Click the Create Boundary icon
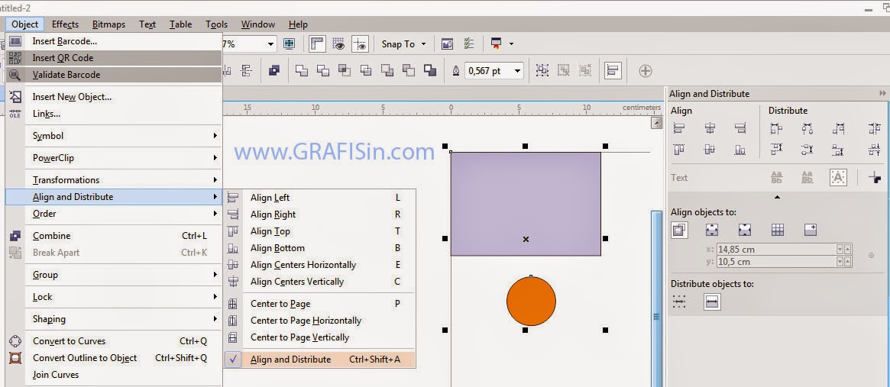 [x=430, y=70]
